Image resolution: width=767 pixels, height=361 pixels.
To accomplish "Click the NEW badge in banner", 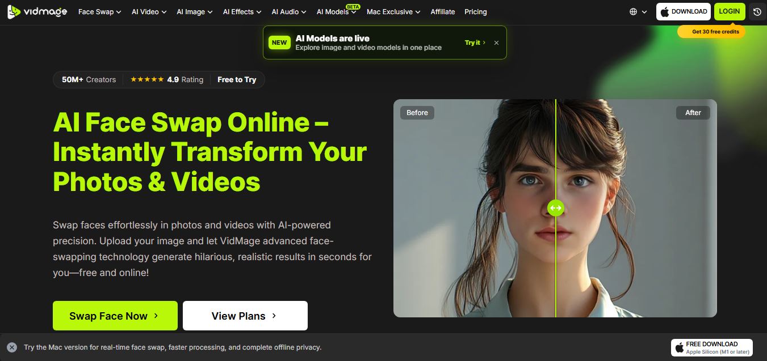I will coord(279,43).
